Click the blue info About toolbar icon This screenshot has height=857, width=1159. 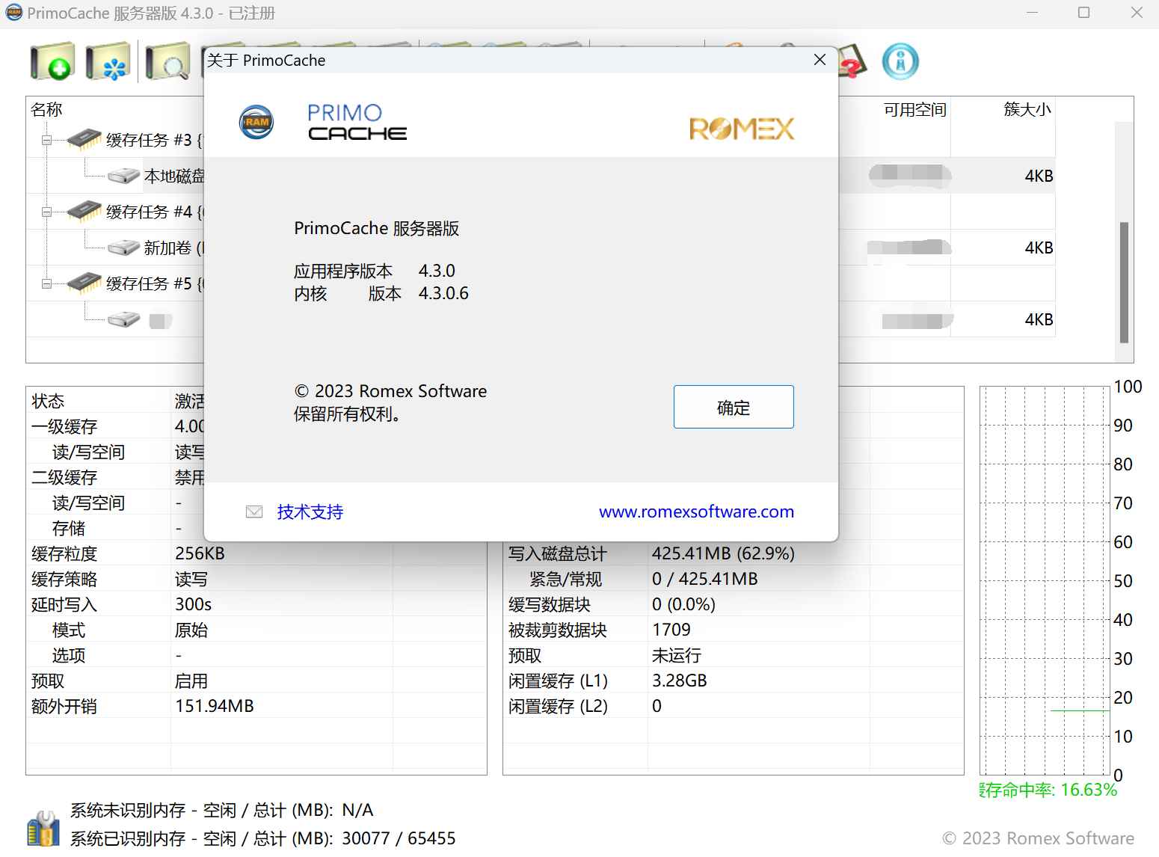pos(900,61)
